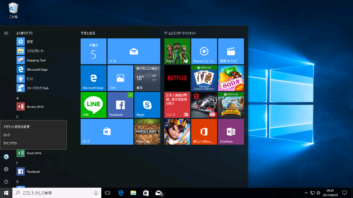The height and width of the screenshot is (198, 353).
Task: Launch the LINE tile
Action: pos(94,105)
